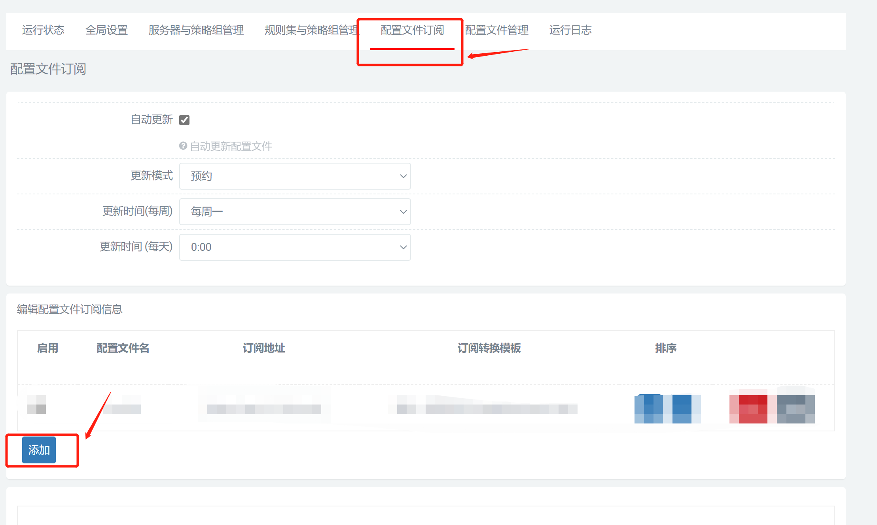The width and height of the screenshot is (877, 525).
Task: Click the 自动更新配置文件 hint text
Action: click(231, 146)
